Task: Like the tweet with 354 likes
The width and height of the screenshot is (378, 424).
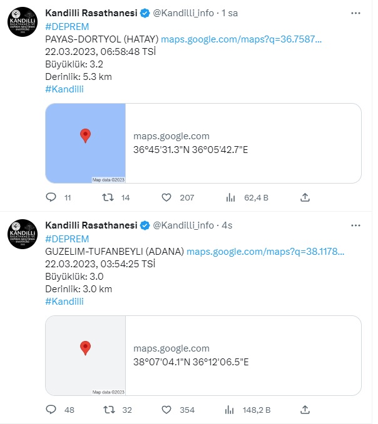Action: point(166,410)
